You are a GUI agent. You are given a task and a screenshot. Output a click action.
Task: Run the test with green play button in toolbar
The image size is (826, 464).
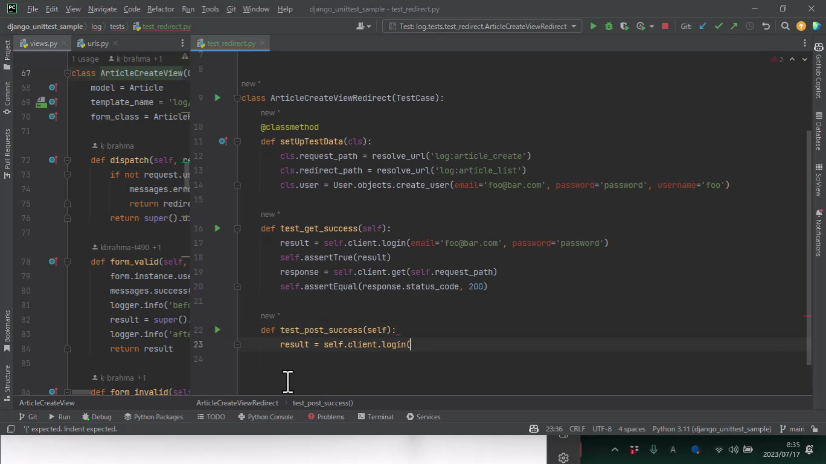pyautogui.click(x=593, y=26)
